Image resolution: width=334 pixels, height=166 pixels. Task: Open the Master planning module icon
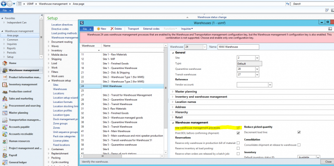tap(5, 112)
